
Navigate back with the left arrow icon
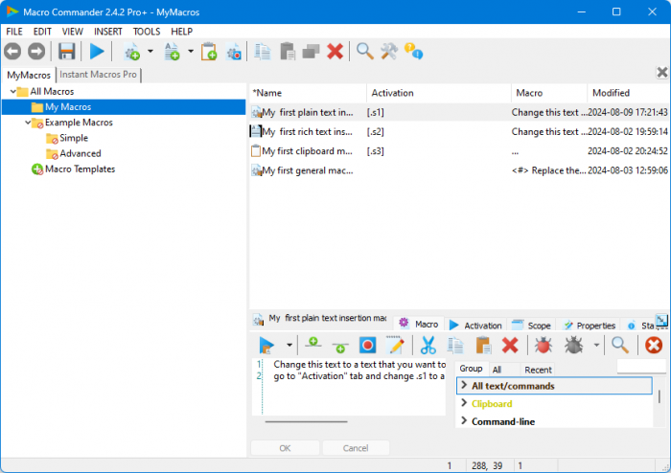tap(13, 51)
